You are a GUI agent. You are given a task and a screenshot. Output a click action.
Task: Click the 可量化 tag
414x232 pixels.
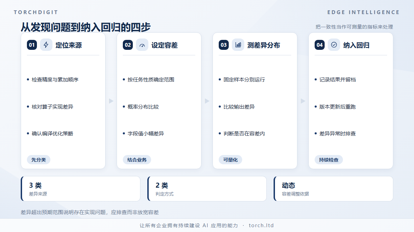click(230, 160)
